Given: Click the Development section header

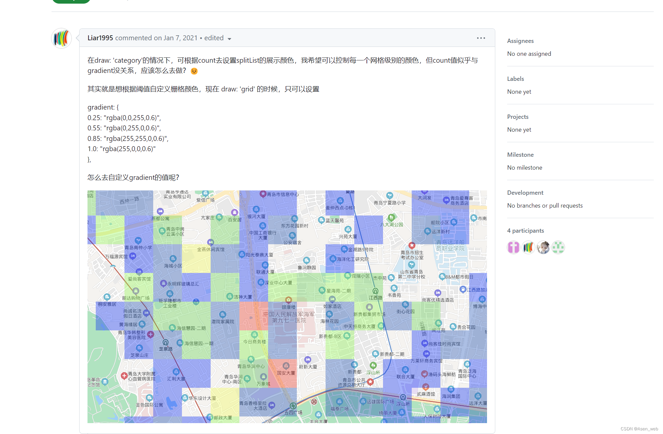Looking at the screenshot, I should (525, 192).
